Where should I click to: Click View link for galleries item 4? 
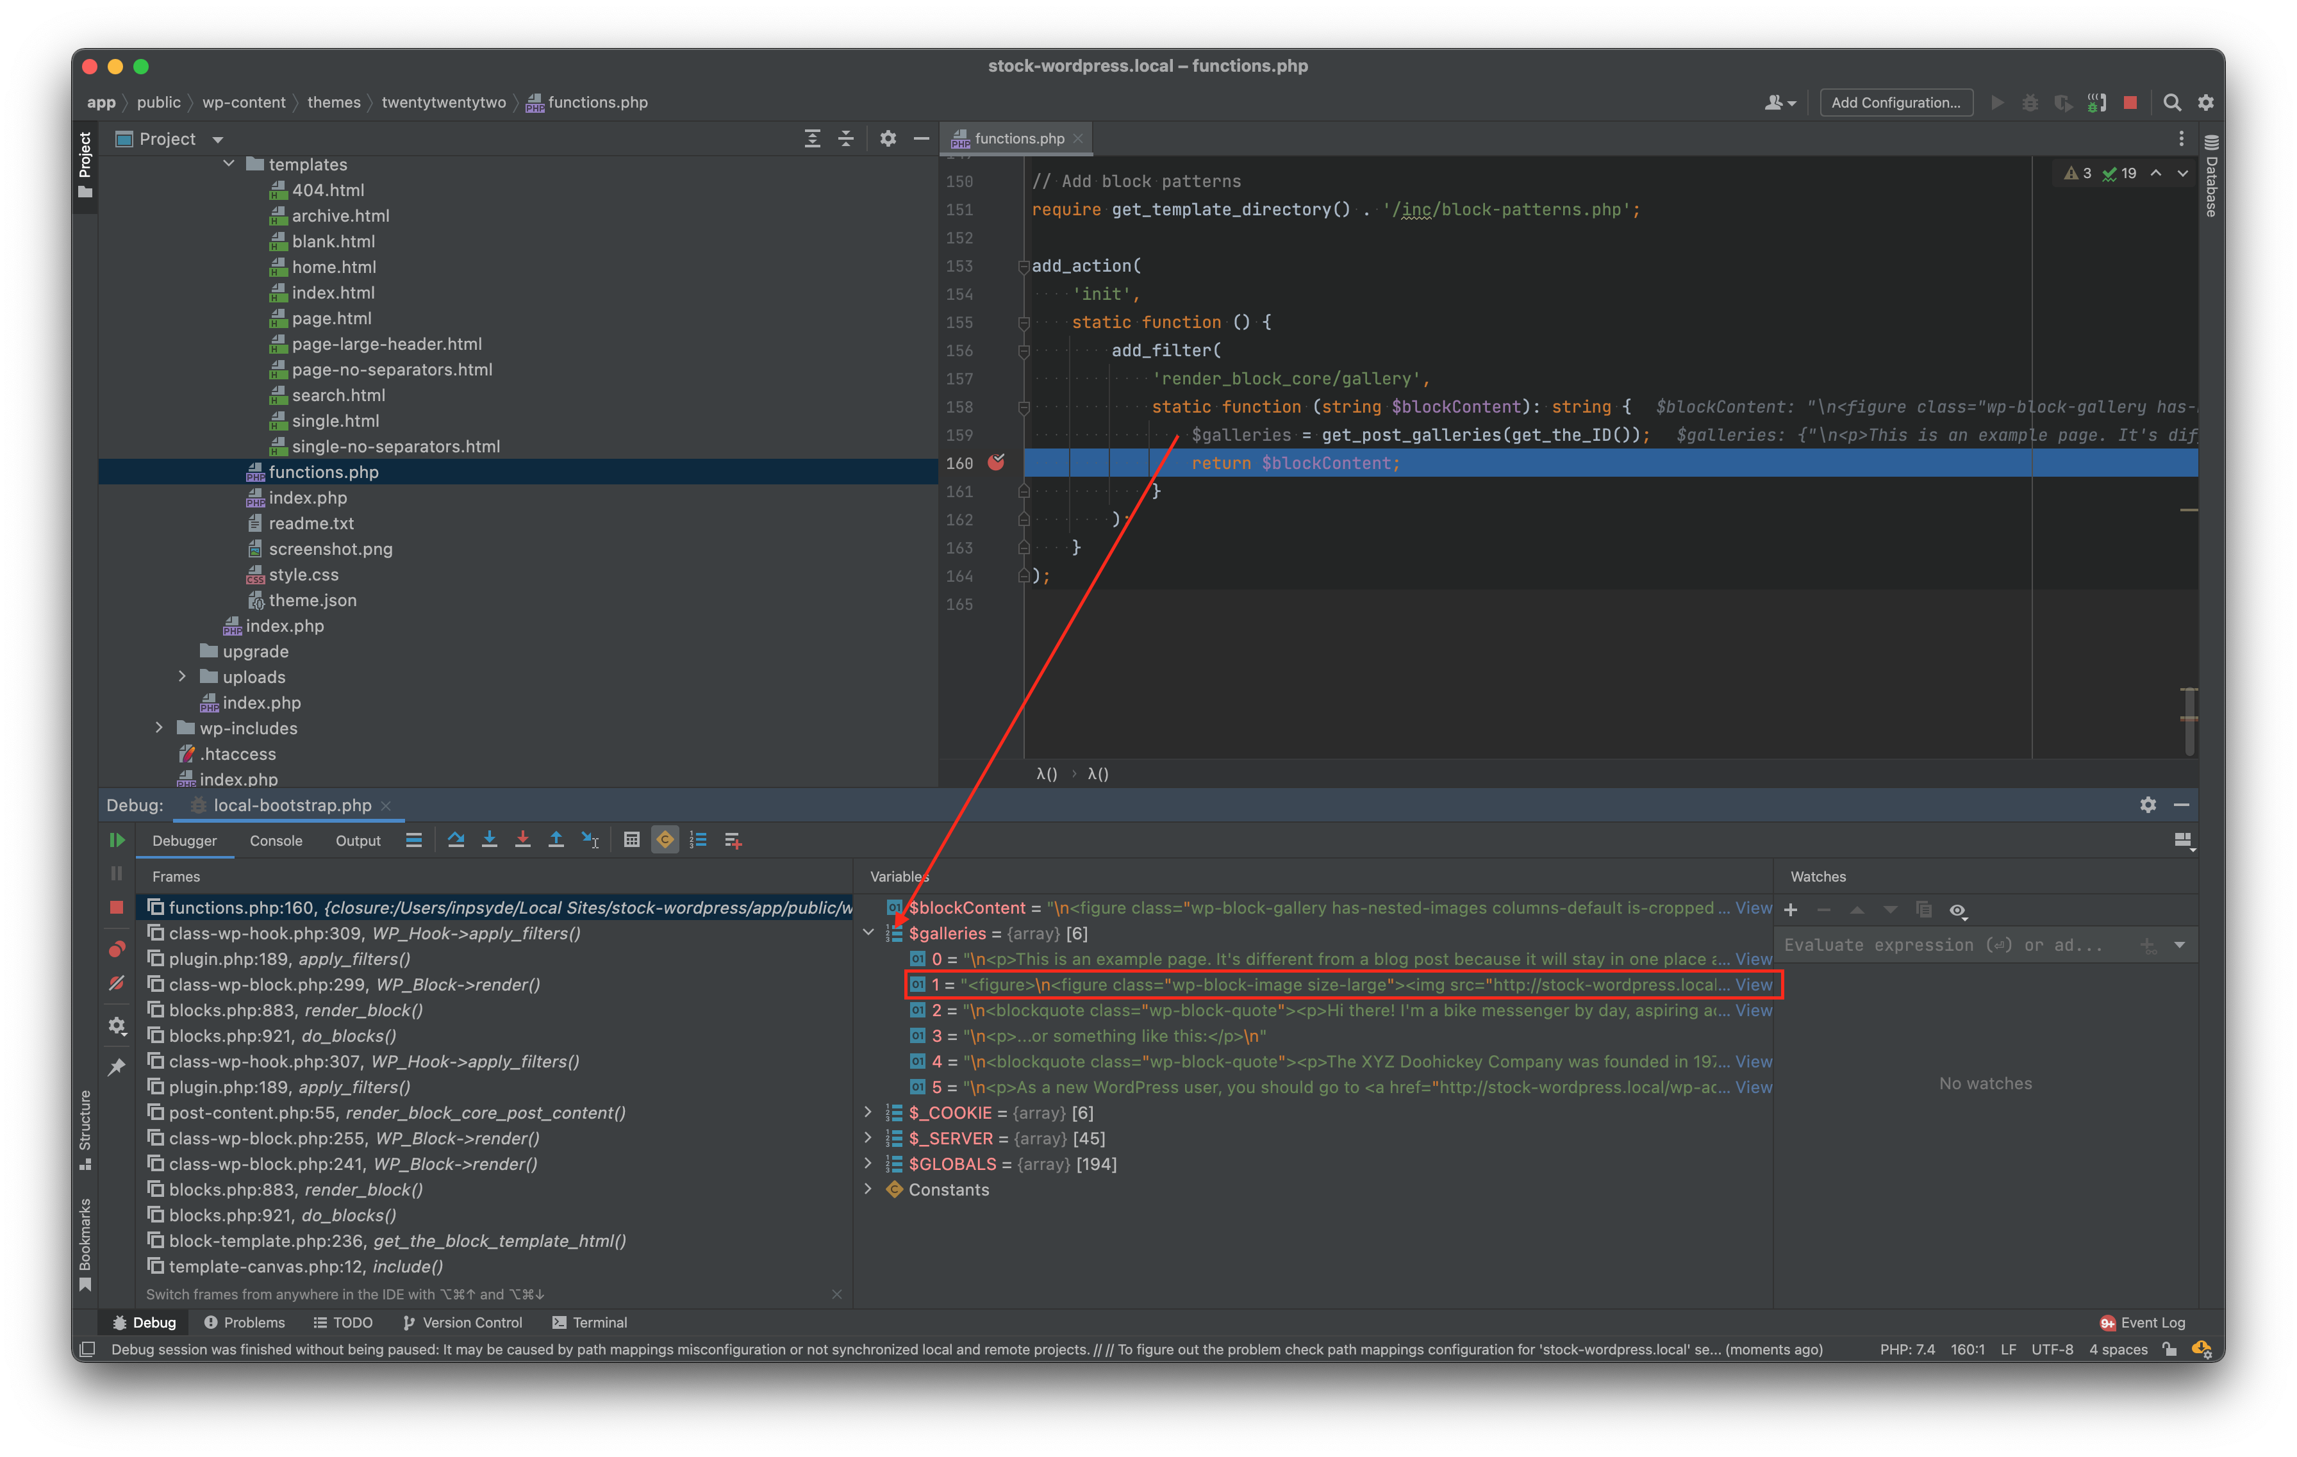(x=1754, y=1061)
